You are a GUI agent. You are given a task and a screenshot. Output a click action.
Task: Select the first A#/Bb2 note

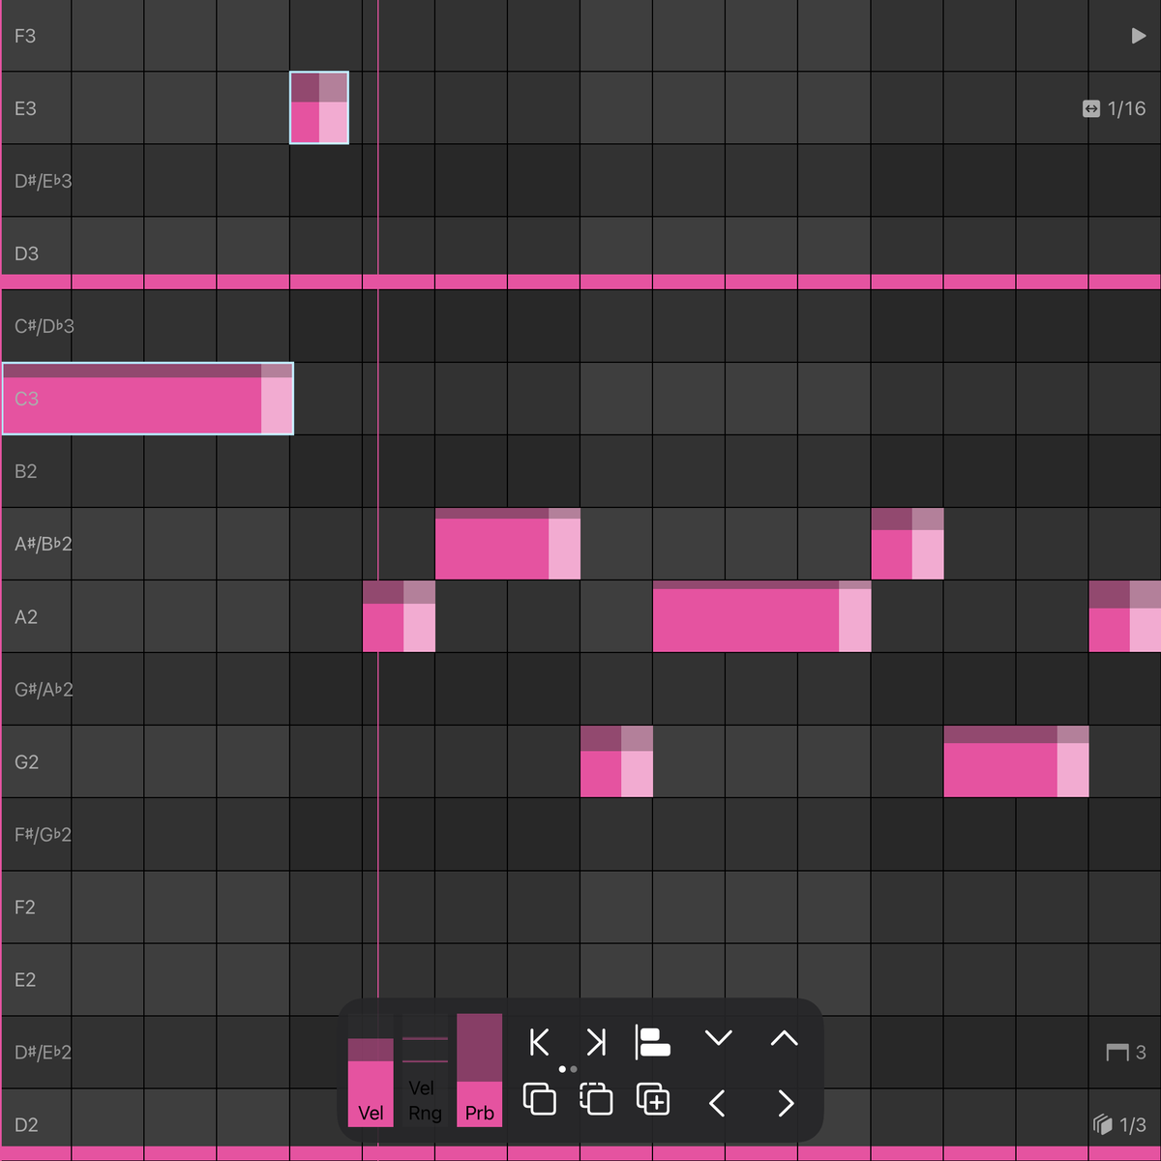tap(508, 544)
